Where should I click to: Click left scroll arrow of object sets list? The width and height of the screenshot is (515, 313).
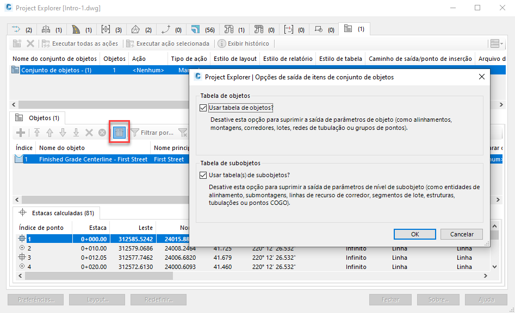[x=14, y=105]
